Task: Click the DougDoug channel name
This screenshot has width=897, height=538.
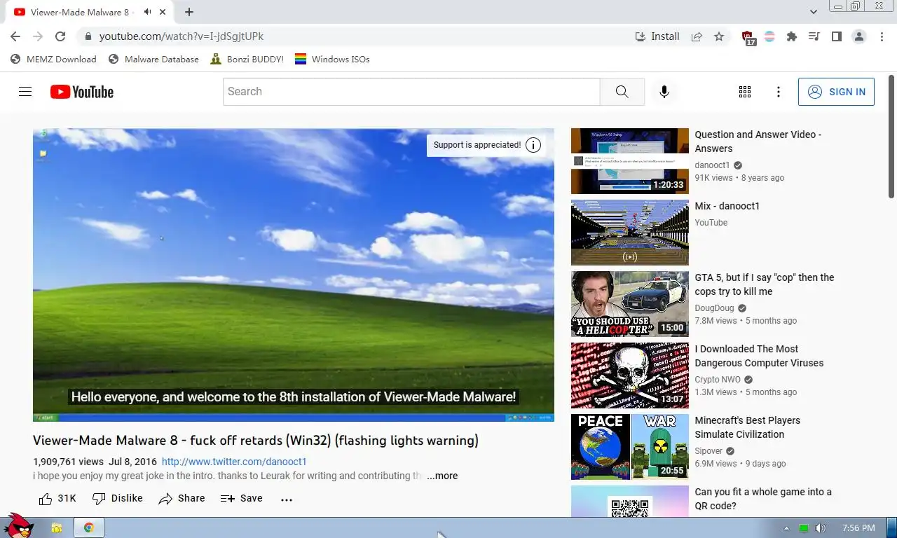Action: point(715,308)
